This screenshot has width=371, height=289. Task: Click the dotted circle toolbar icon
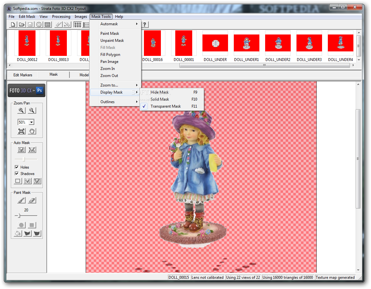tap(39, 24)
